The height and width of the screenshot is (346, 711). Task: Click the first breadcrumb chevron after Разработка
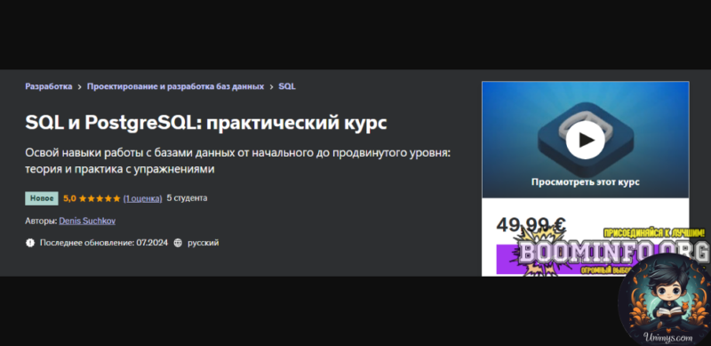[x=79, y=87]
